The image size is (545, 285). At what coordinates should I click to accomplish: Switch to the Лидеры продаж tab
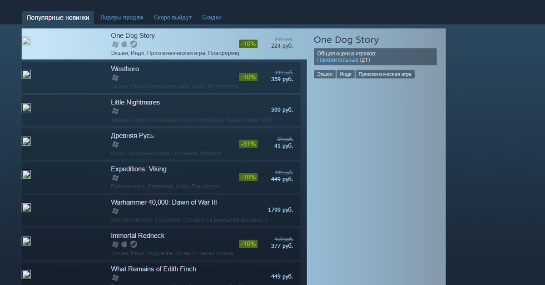(x=122, y=18)
